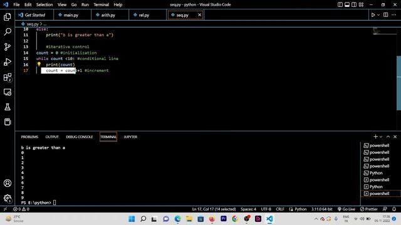
Task: Click the seq.py breadcrumb
Action: coord(33,24)
